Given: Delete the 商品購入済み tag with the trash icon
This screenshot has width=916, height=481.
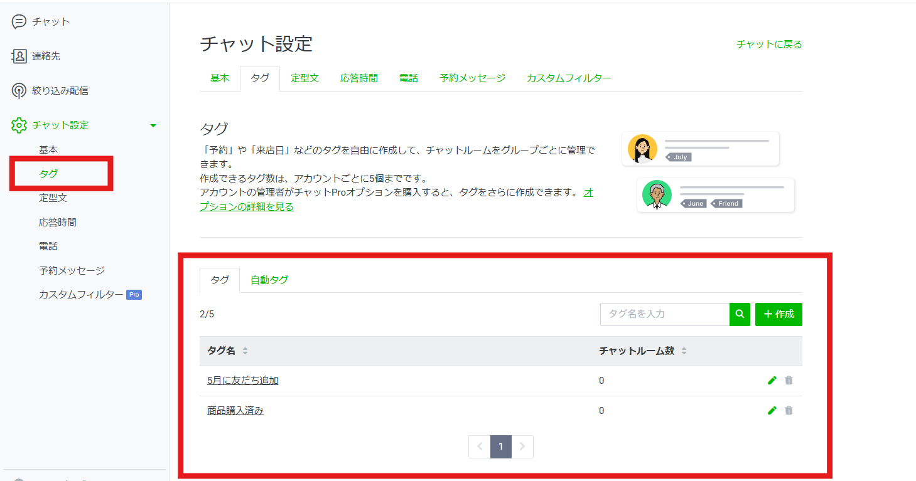Looking at the screenshot, I should tap(789, 411).
